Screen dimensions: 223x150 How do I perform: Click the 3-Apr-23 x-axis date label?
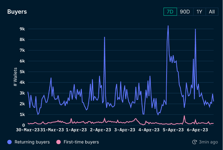(124, 130)
